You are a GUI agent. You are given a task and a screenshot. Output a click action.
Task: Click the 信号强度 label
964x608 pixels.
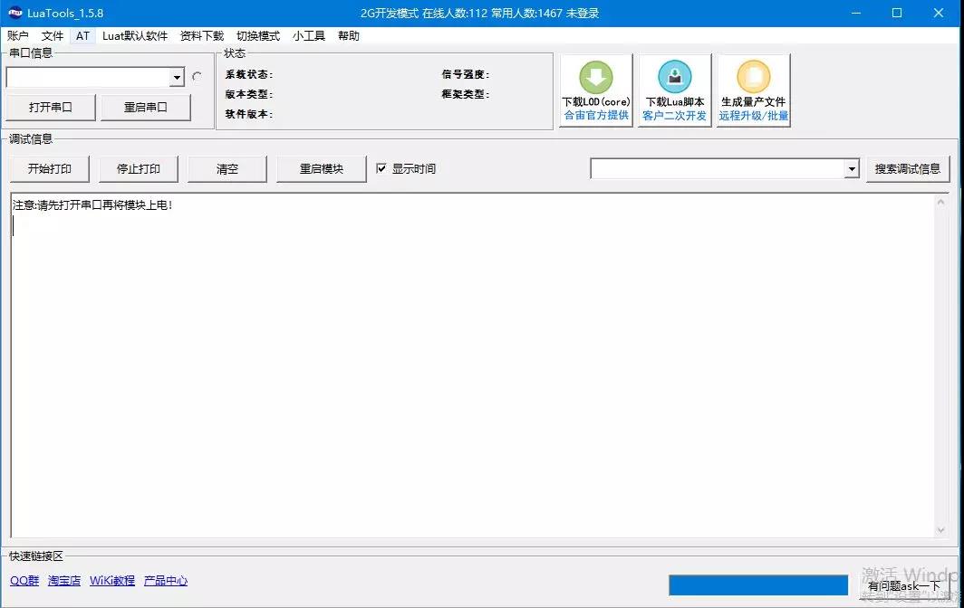click(x=466, y=74)
